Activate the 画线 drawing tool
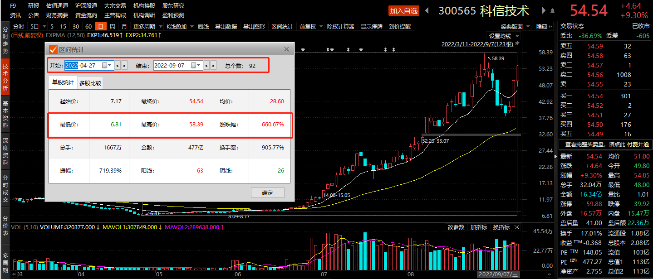The height and width of the screenshot is (279, 653). 203,26
